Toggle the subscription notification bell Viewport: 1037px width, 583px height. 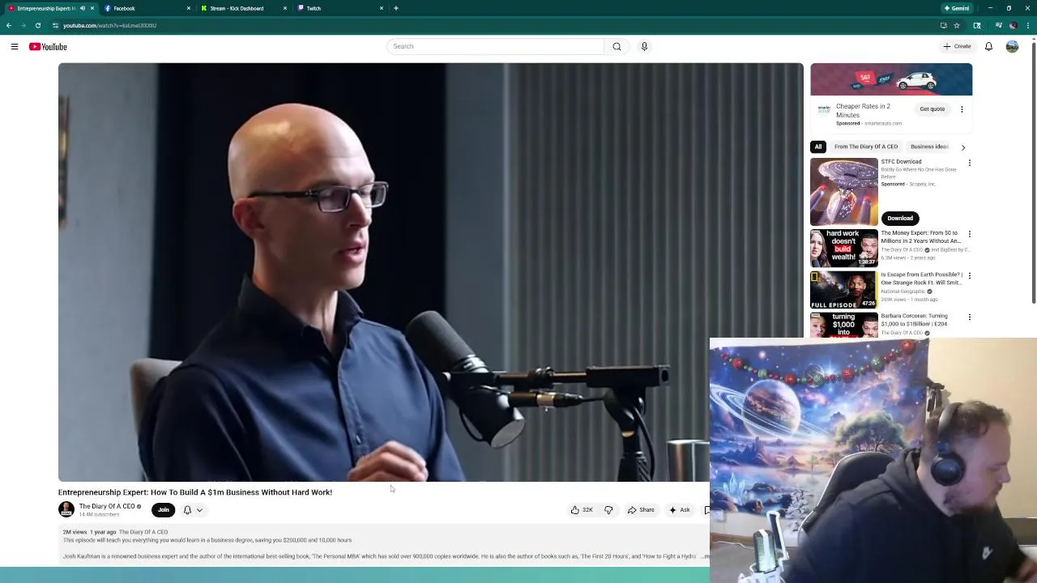(x=187, y=510)
